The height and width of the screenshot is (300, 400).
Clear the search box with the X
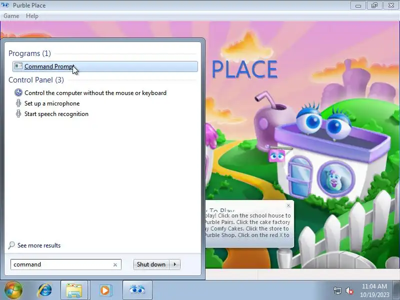click(115, 265)
